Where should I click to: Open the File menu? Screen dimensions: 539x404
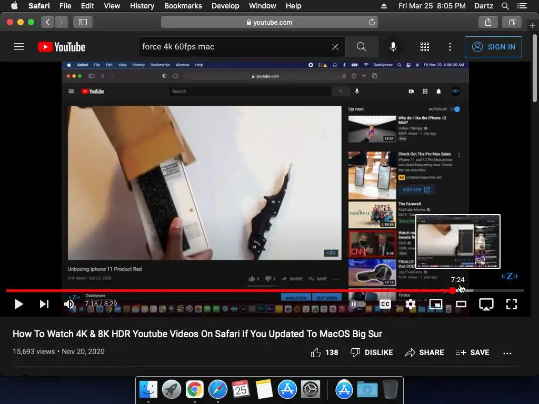pyautogui.click(x=65, y=6)
